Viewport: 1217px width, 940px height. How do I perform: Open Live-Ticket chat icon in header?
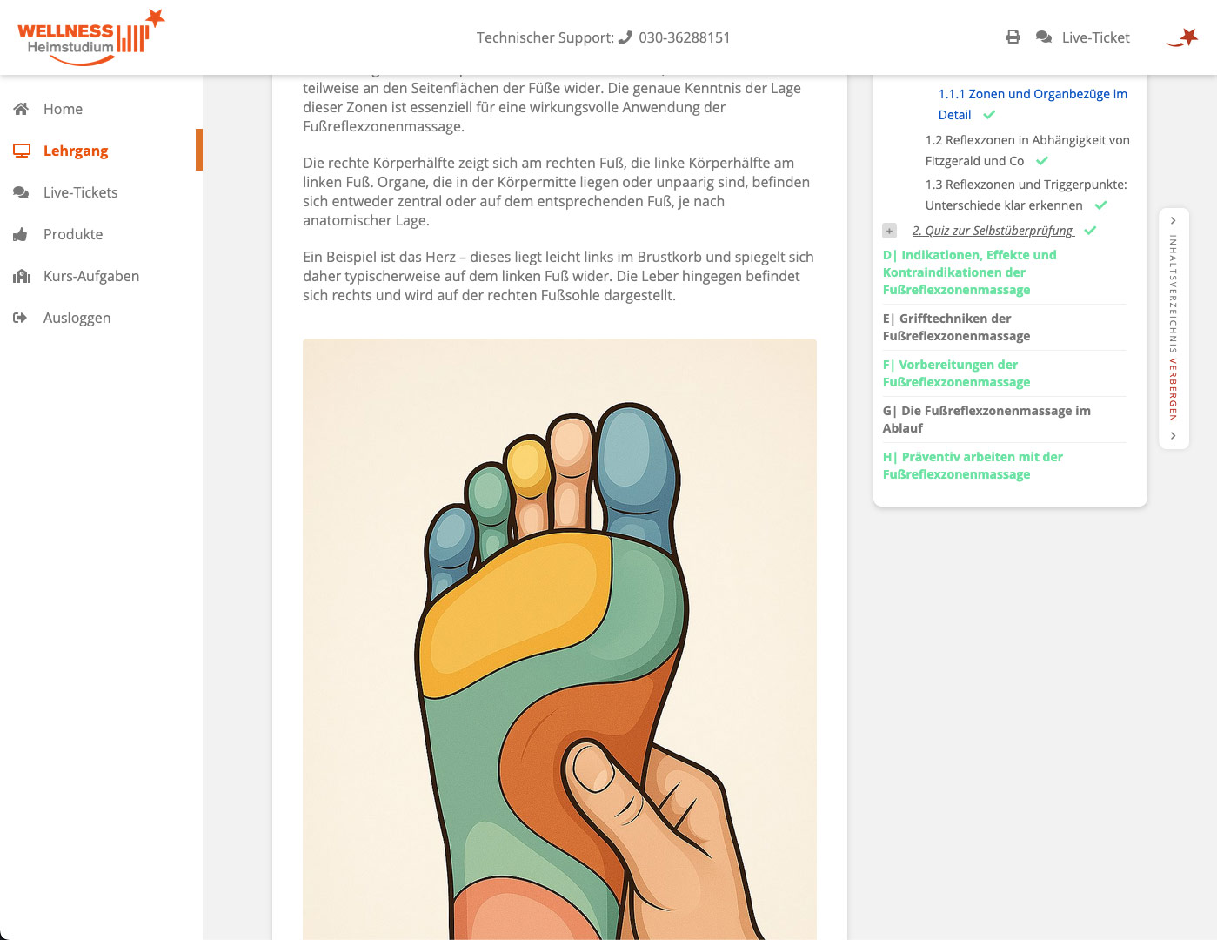[x=1044, y=37]
